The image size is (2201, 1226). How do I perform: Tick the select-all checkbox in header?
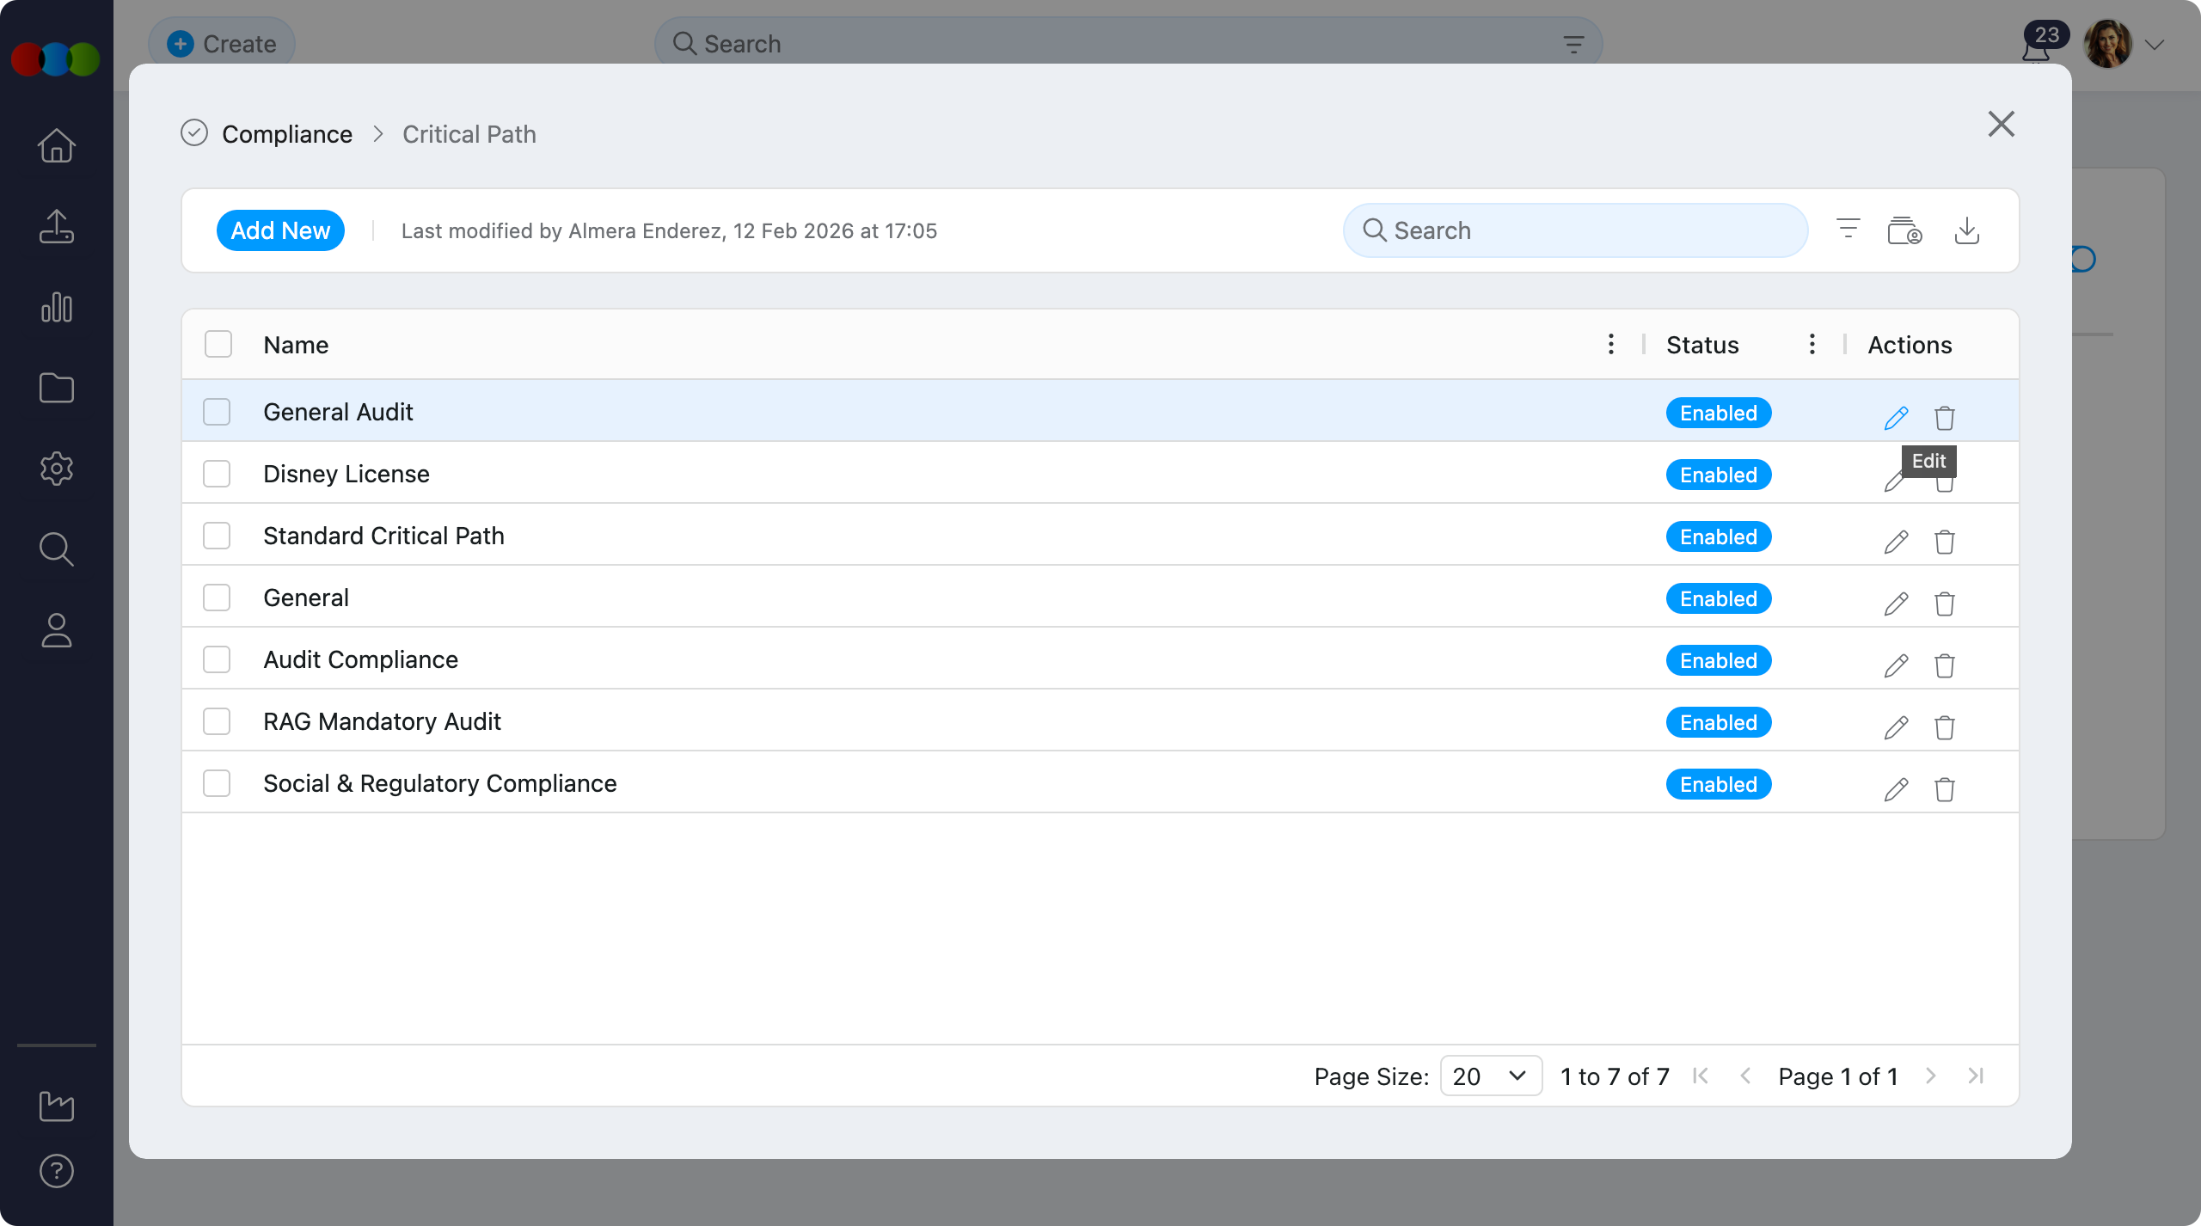[x=218, y=344]
